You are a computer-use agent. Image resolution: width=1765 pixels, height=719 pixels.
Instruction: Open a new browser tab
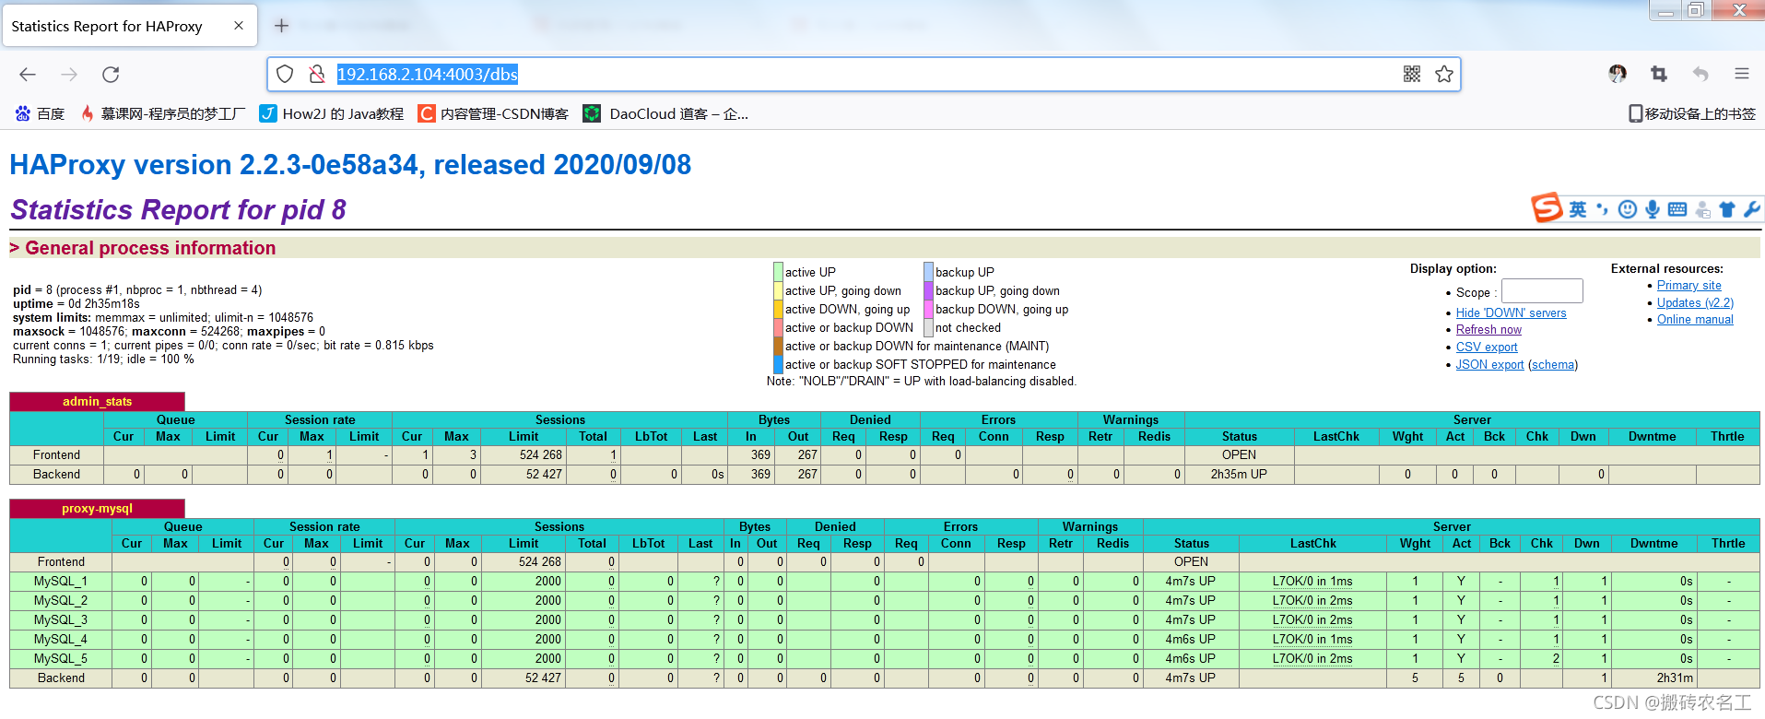pos(282,26)
